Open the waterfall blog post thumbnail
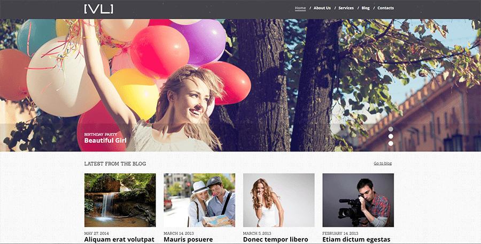Screen dimensions: 481x244 [120, 200]
